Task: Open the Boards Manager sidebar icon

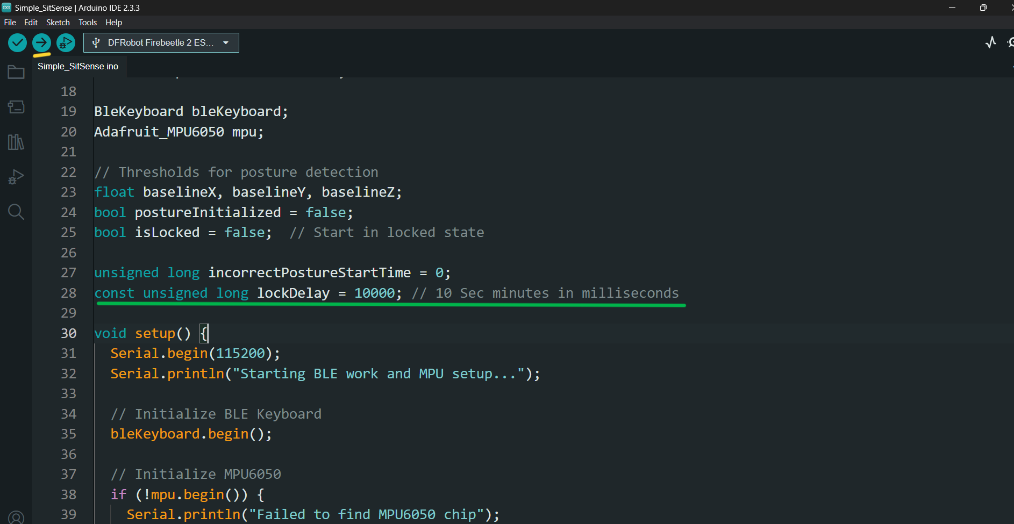Action: click(16, 107)
